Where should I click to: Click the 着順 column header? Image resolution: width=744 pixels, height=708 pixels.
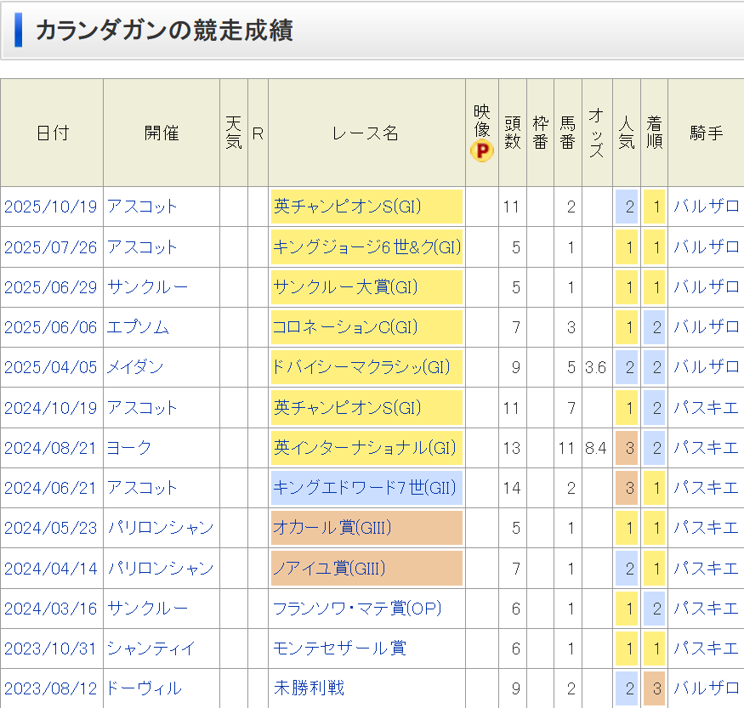655,133
